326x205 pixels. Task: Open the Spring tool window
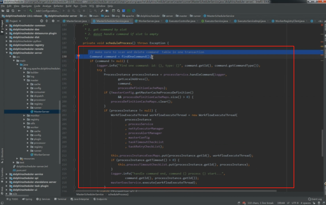[27, 199]
